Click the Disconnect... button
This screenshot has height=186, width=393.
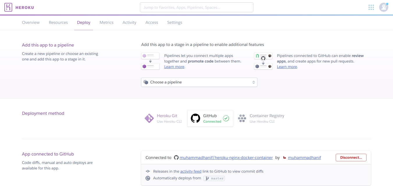[351, 158]
